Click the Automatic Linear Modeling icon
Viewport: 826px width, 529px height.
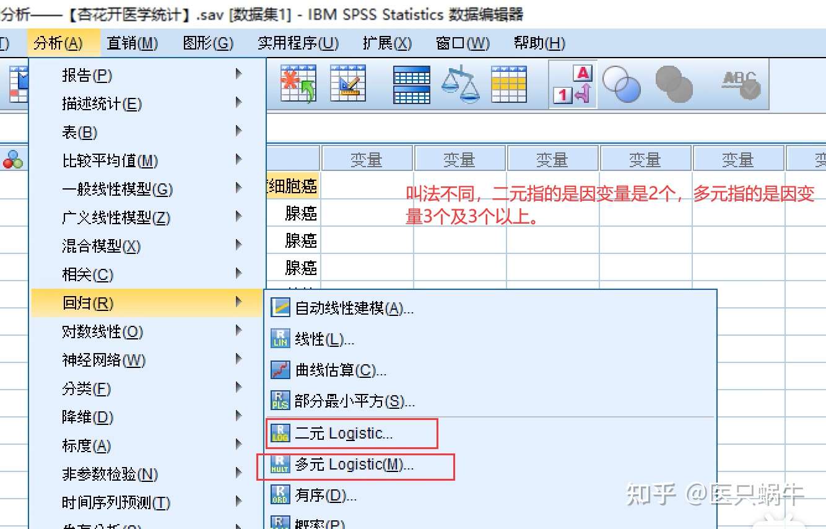click(x=280, y=307)
